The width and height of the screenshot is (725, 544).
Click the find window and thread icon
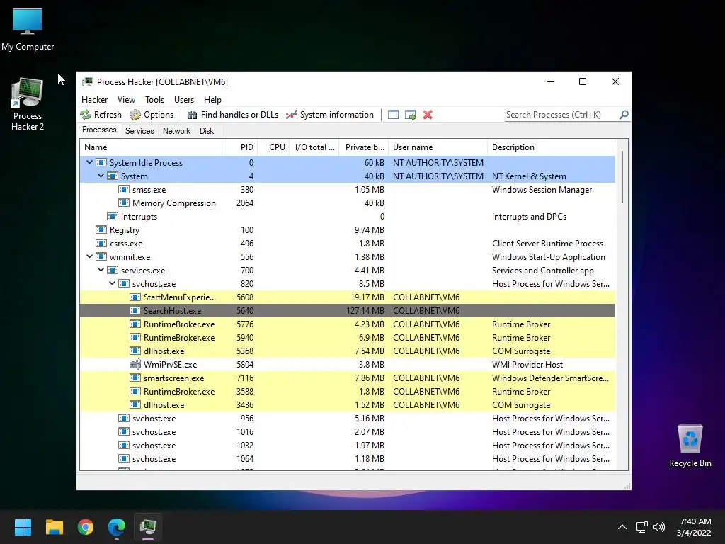[410, 115]
